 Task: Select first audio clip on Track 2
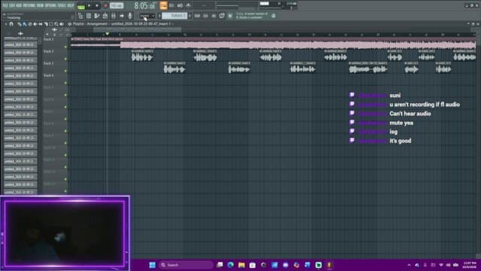pos(142,56)
